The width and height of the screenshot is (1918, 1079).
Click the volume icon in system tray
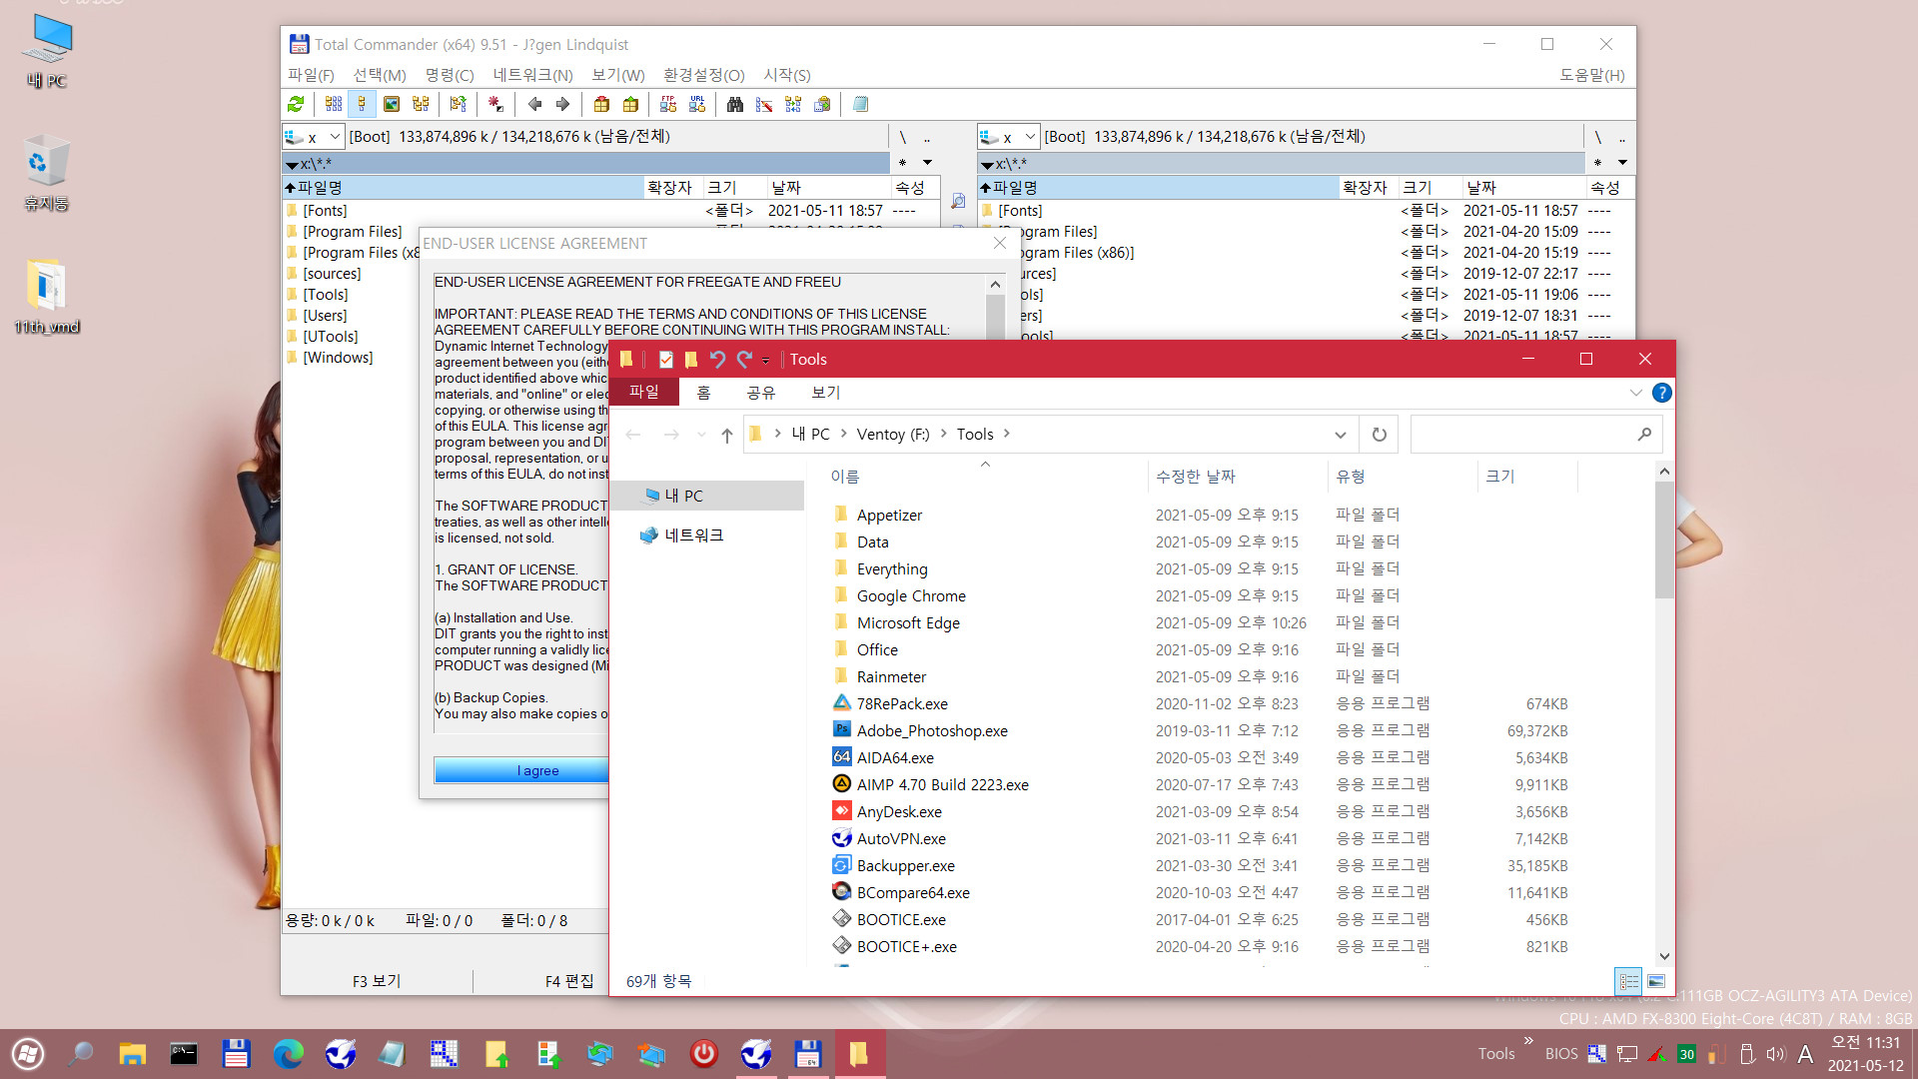[1775, 1053]
